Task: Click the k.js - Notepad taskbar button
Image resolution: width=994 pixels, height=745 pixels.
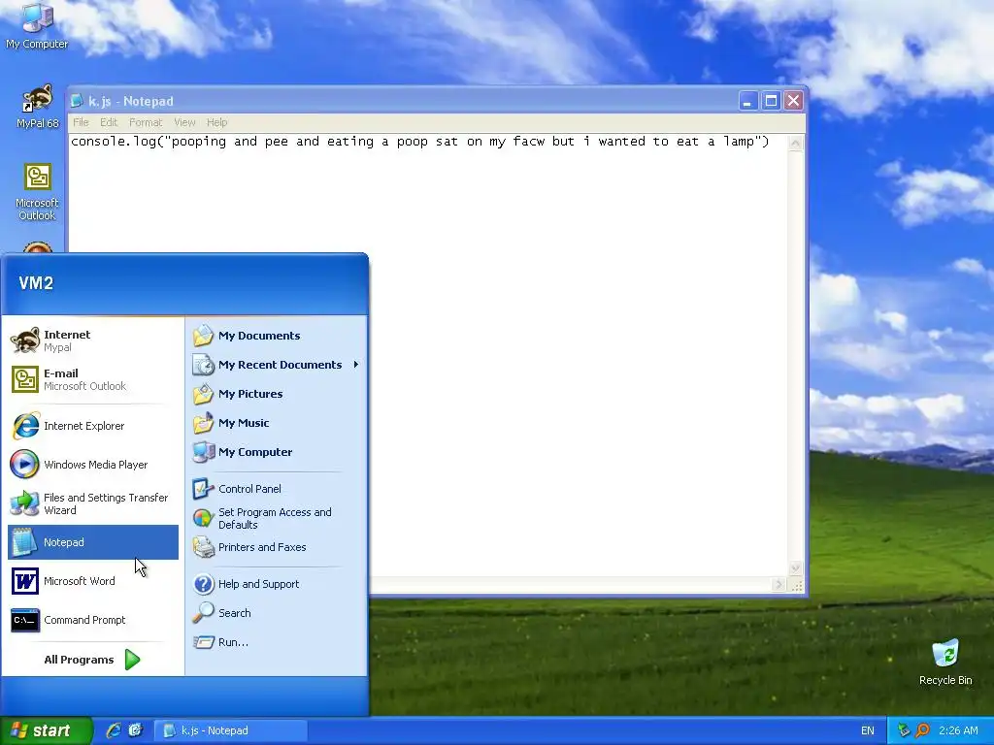Action: [x=231, y=730]
